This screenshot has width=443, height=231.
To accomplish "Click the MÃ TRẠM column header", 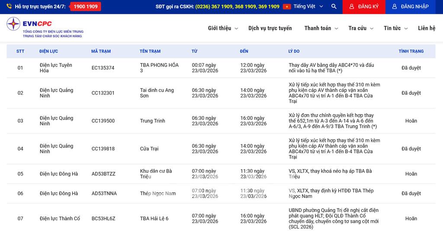I will pyautogui.click(x=101, y=51).
